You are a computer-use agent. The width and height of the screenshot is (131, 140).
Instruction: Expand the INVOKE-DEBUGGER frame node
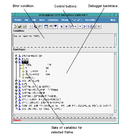tap(16, 56)
